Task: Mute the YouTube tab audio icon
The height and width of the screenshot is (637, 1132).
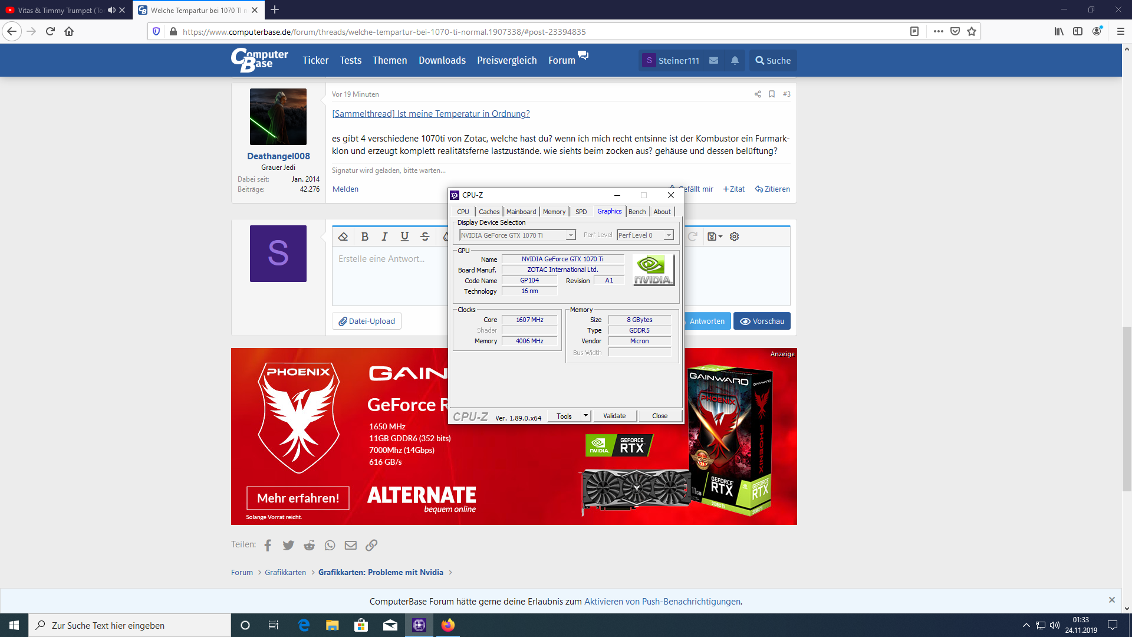Action: point(111,10)
